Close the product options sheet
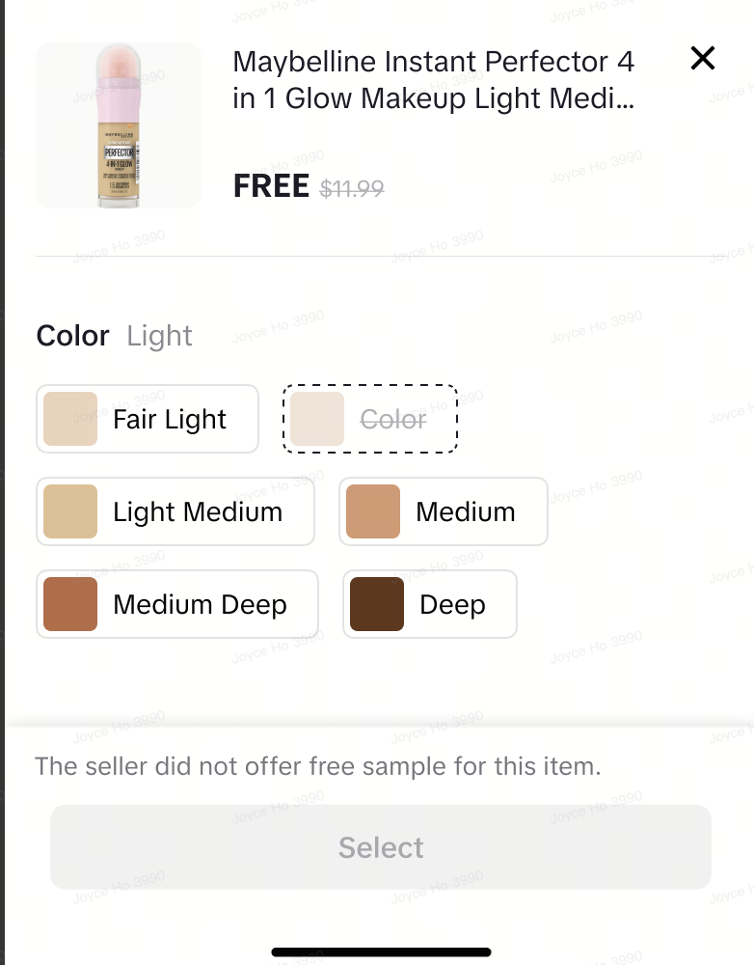 click(703, 59)
